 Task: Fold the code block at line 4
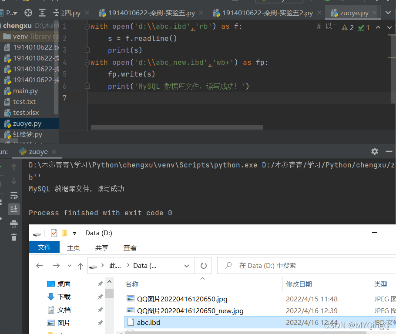coord(87,62)
